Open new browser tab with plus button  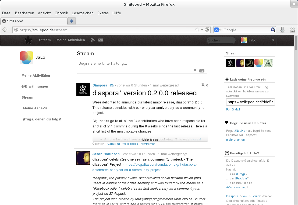(x=72, y=21)
